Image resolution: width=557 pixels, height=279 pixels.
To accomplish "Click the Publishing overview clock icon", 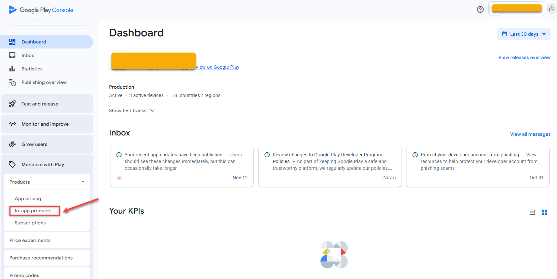I will [x=12, y=83].
